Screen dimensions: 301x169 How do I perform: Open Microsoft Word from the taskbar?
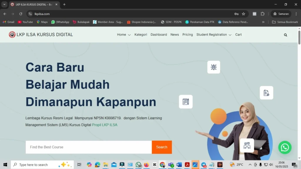179,165
